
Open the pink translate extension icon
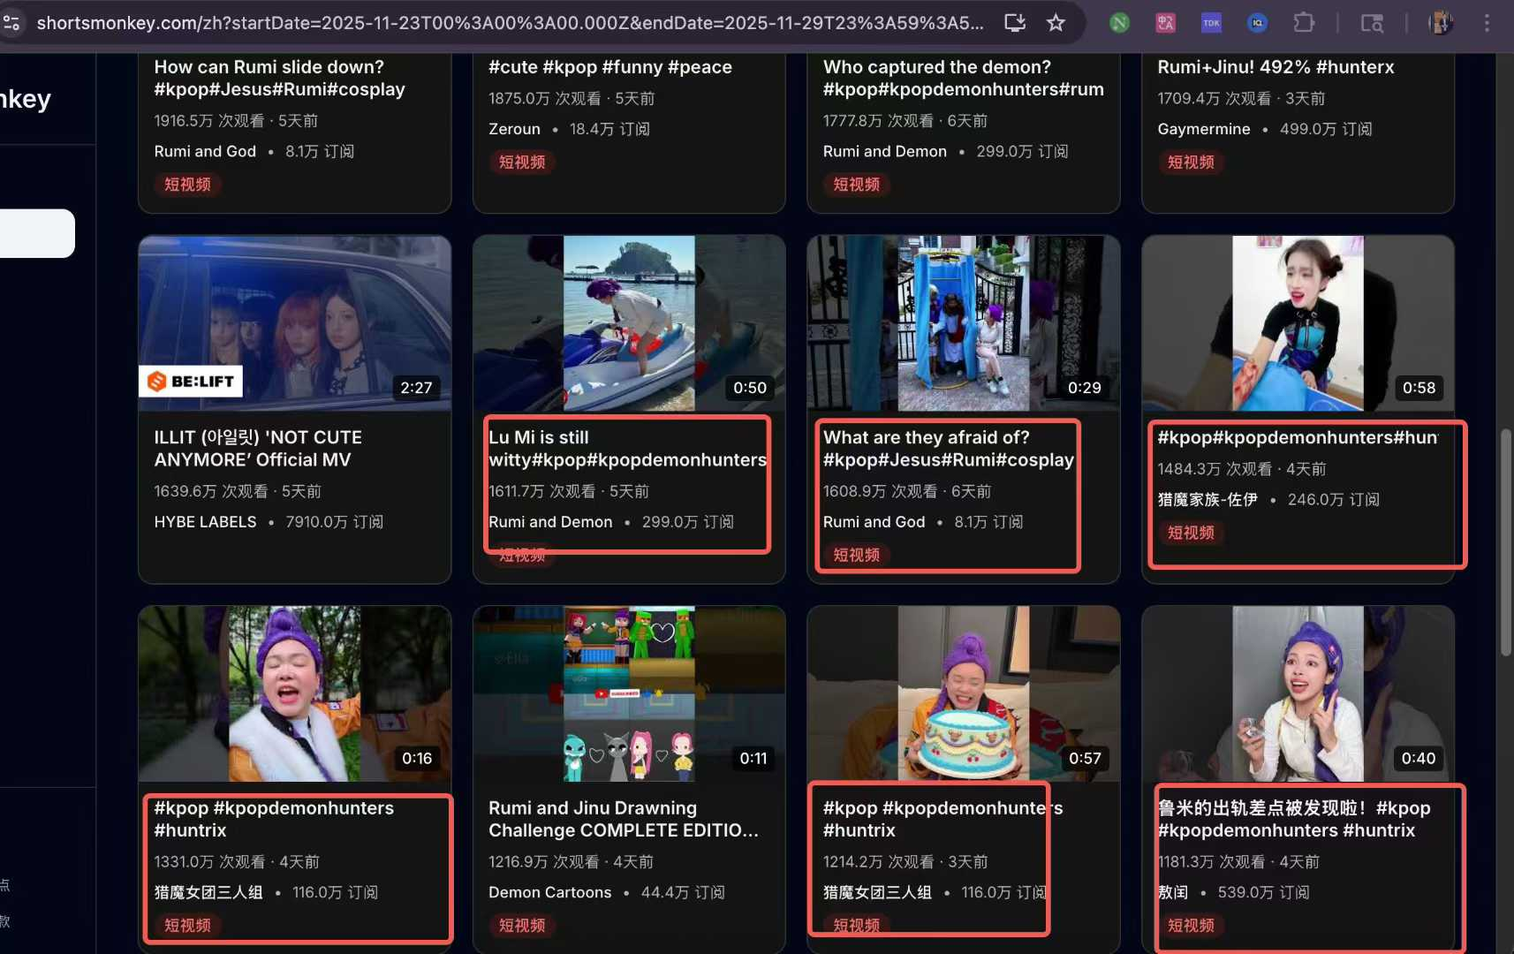coord(1165,23)
